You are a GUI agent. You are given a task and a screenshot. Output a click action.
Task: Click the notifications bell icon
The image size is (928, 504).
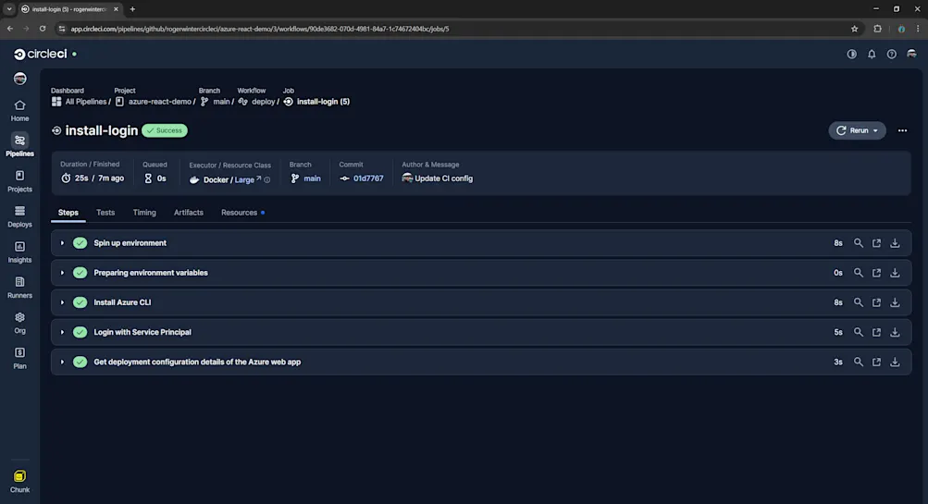click(x=872, y=54)
